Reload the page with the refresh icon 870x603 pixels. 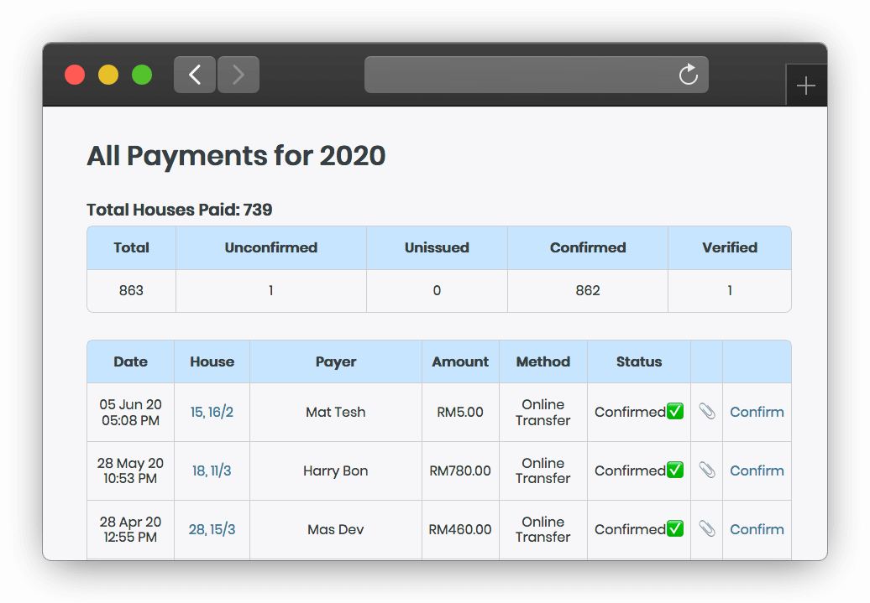coord(689,75)
